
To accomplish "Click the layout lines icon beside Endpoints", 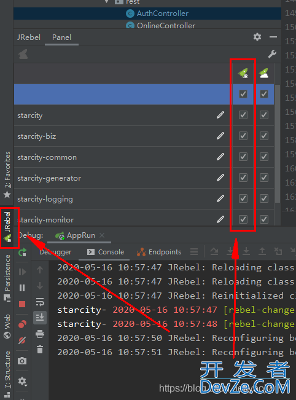I will point(194,252).
